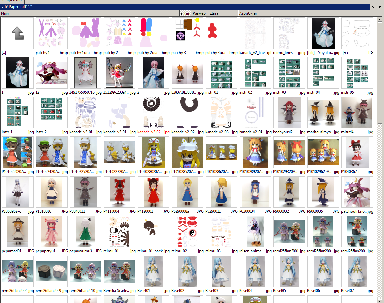384x303 pixels.
Task: Select the P9060035 thumbnail
Action: (x=323, y=192)
